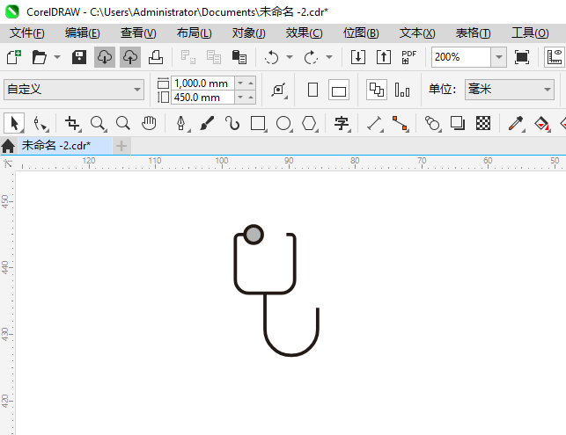Viewport: 566px width, 435px height.
Task: Click the Export icon
Action: (384, 57)
